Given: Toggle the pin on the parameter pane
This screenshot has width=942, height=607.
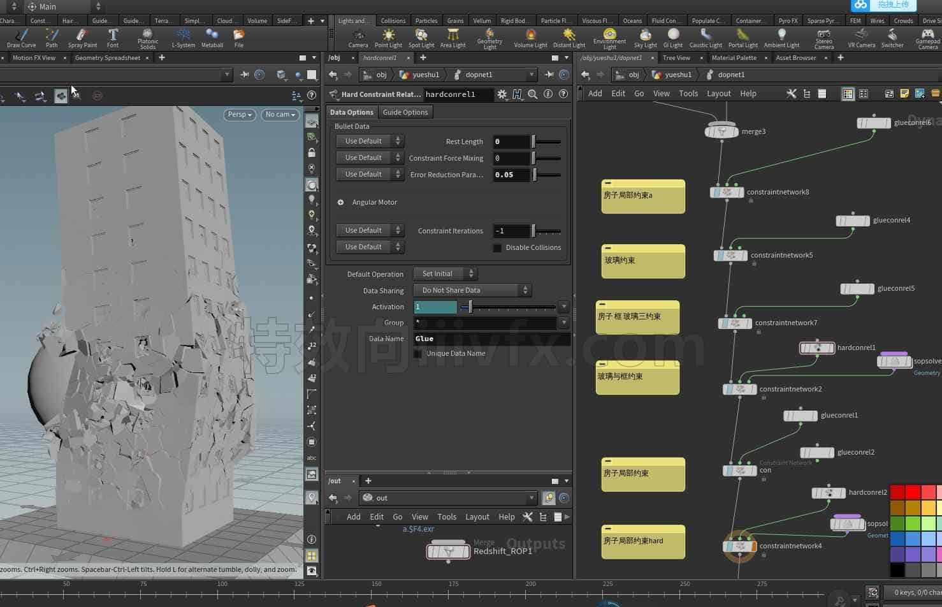Looking at the screenshot, I should 549,75.
